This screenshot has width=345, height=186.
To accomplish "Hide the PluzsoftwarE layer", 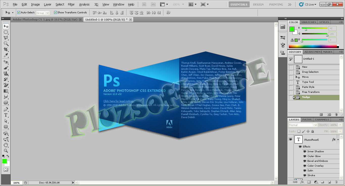I will click(290, 139).
